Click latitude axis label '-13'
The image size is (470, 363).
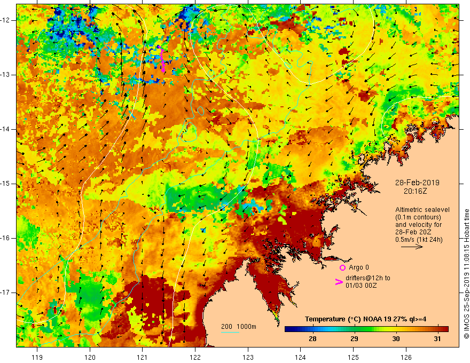point(5,75)
